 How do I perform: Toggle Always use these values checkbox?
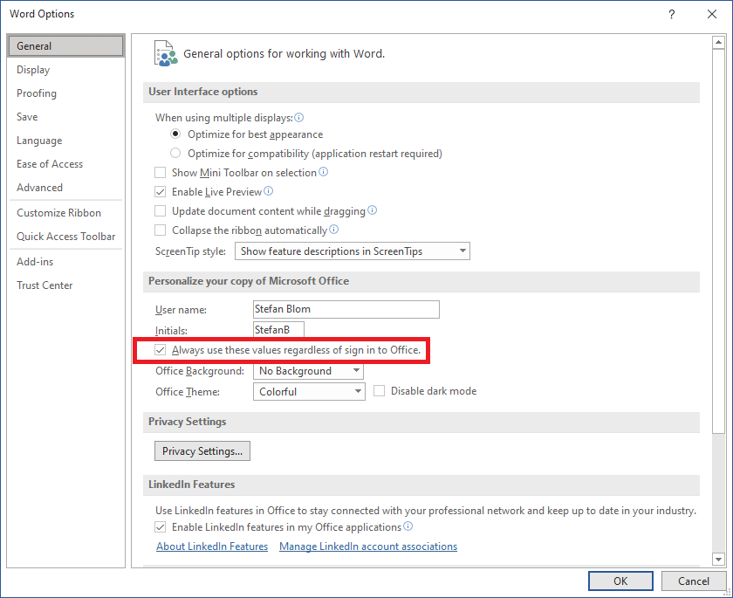[161, 350]
